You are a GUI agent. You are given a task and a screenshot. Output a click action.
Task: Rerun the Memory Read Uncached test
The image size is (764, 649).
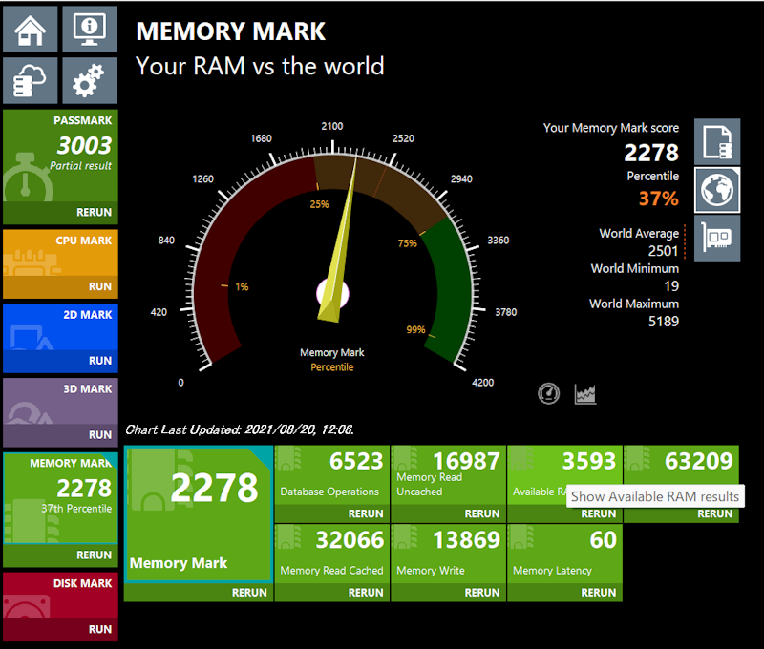coord(448,513)
